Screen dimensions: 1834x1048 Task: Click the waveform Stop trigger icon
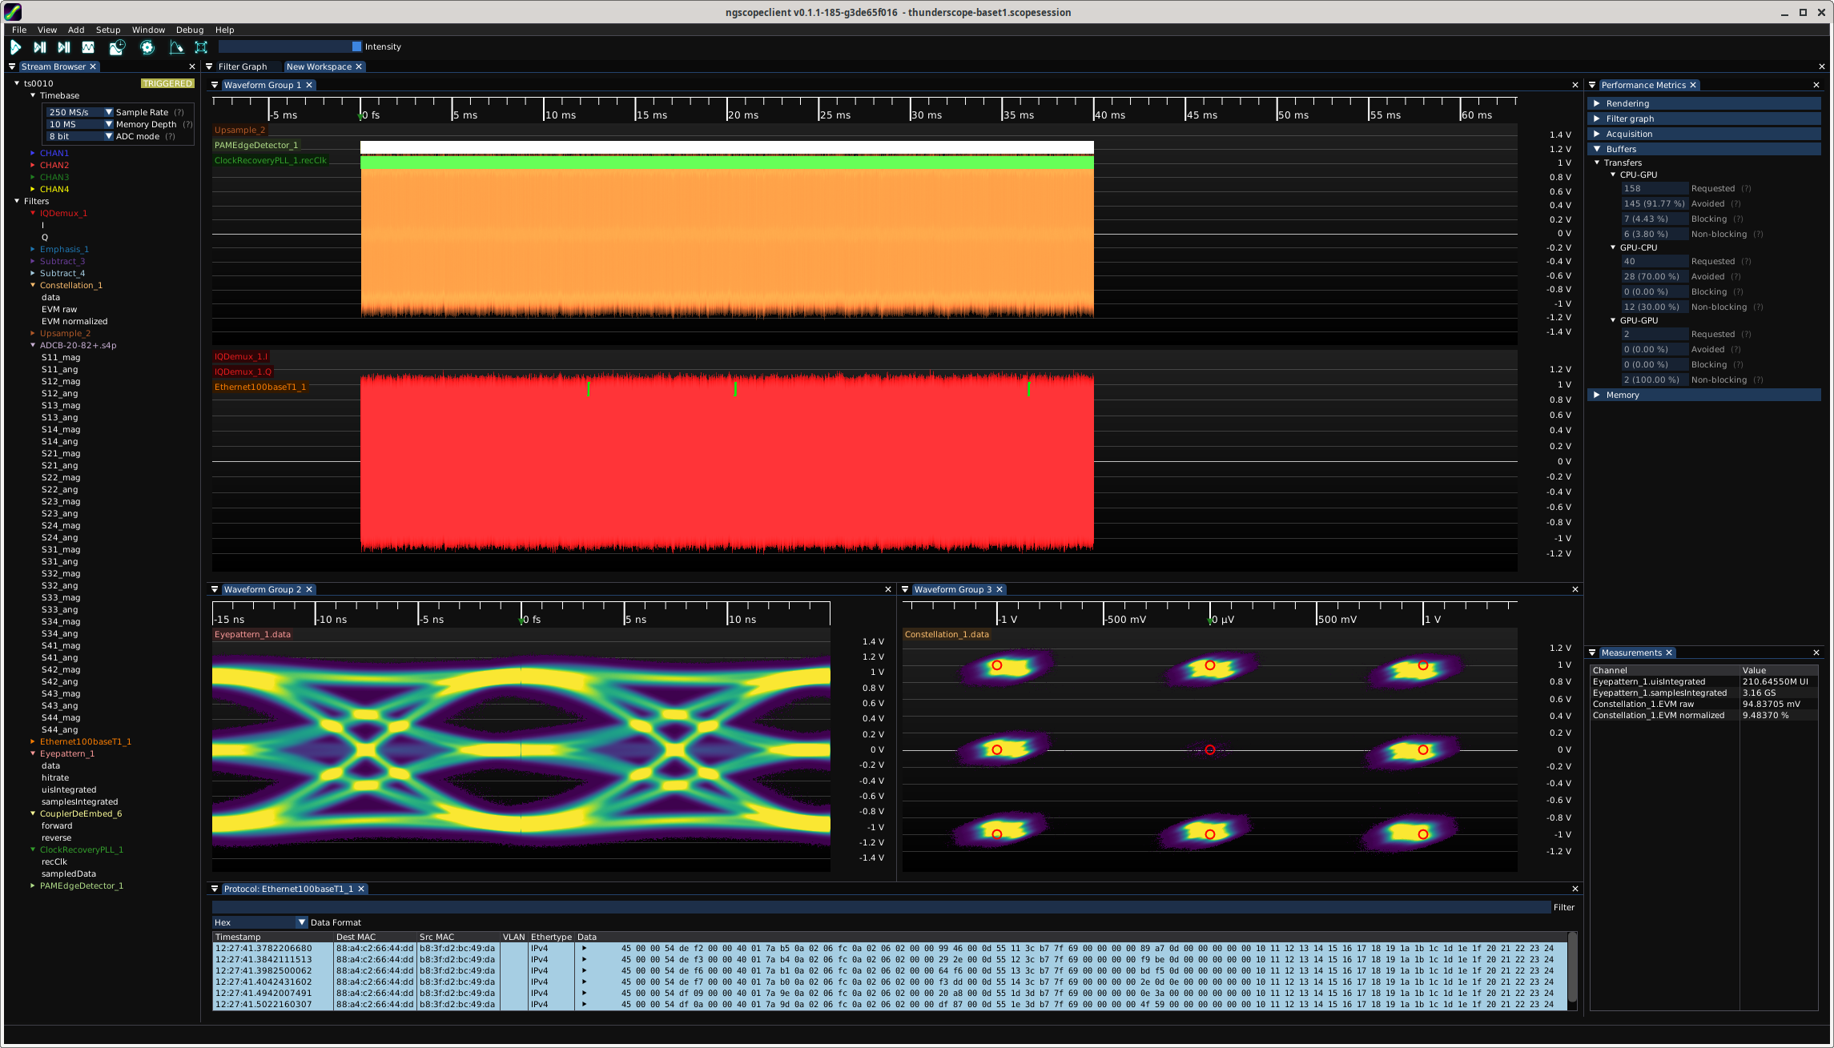pyautogui.click(x=88, y=47)
